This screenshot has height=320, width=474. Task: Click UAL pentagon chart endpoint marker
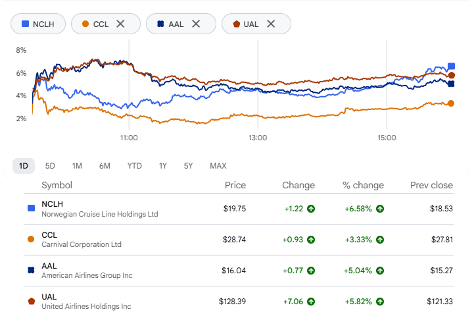(452, 75)
